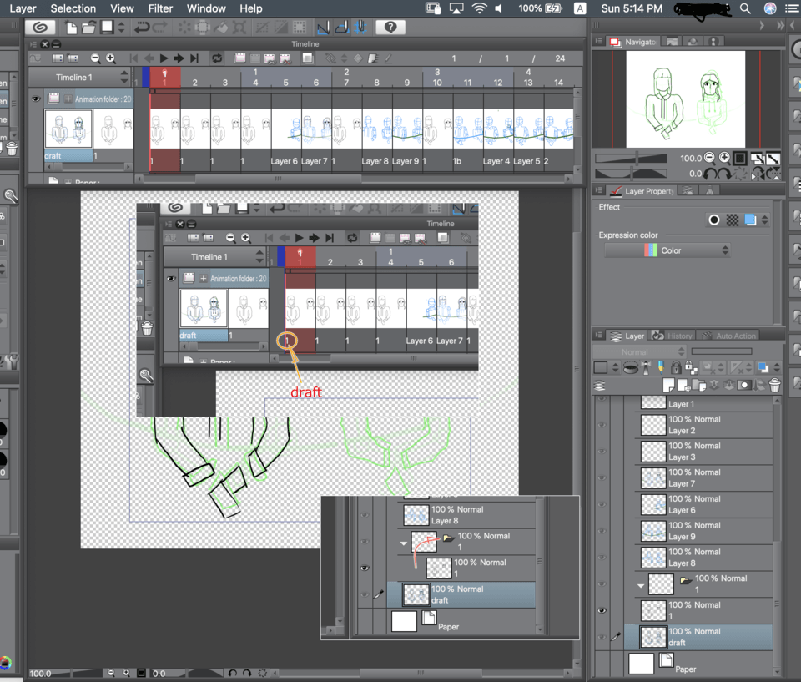Open Expression color dropdown
Screen dimensions: 801x682
click(x=667, y=250)
